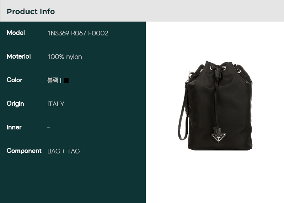The image size is (284, 203).
Task: Click the Model label
Action: pos(16,33)
